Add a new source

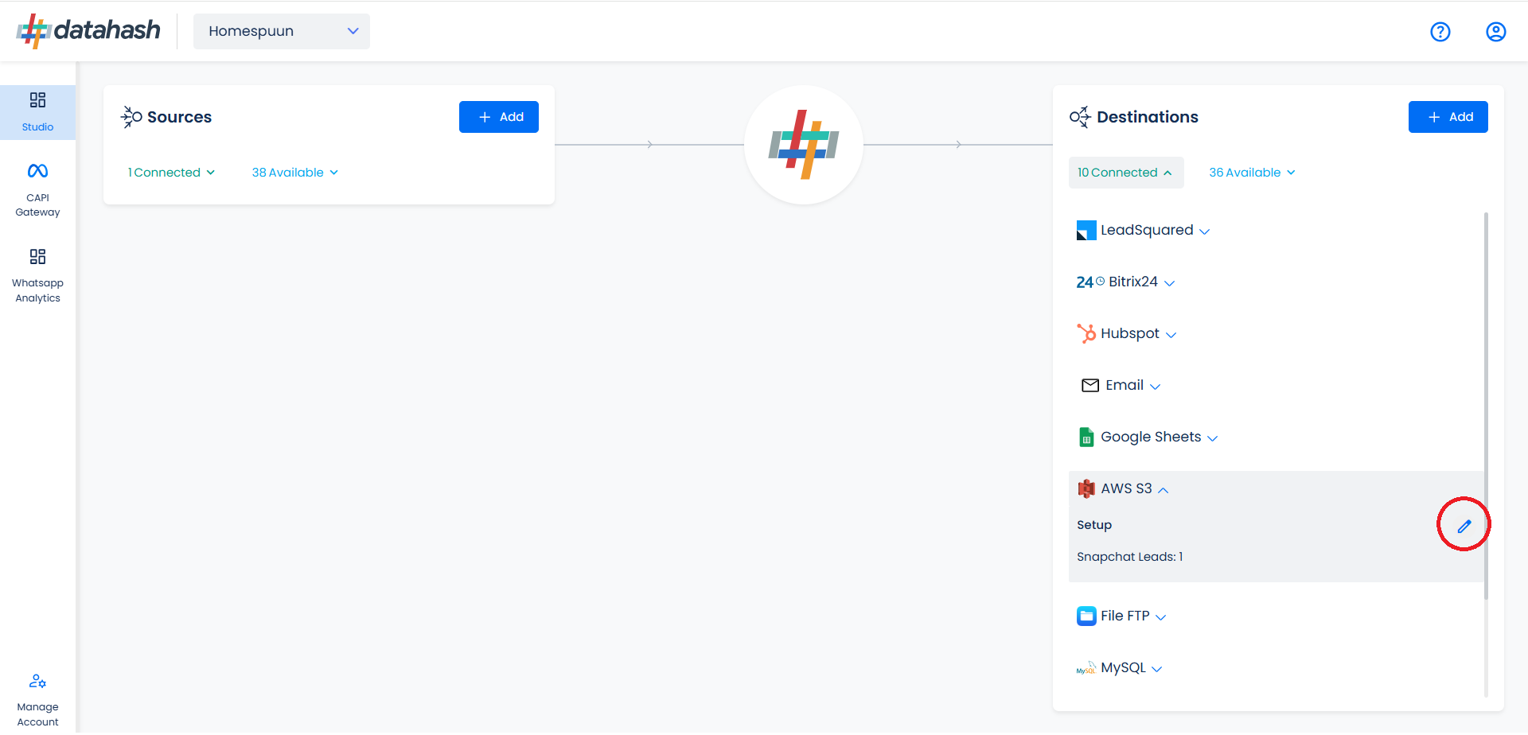point(499,117)
